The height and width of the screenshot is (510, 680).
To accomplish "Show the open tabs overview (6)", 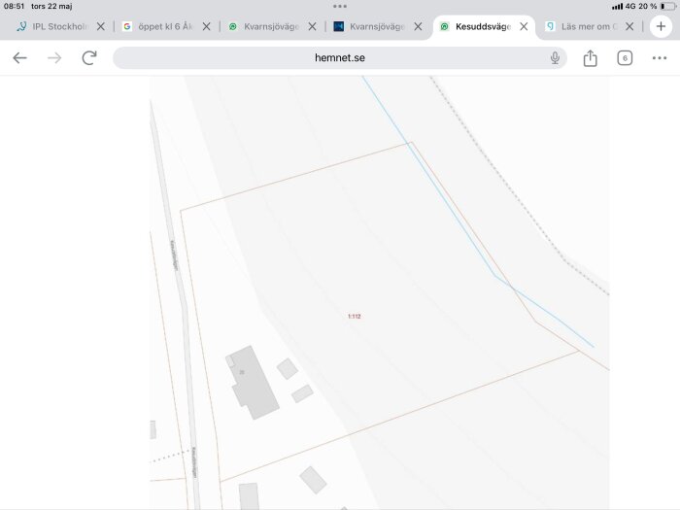I will point(625,57).
